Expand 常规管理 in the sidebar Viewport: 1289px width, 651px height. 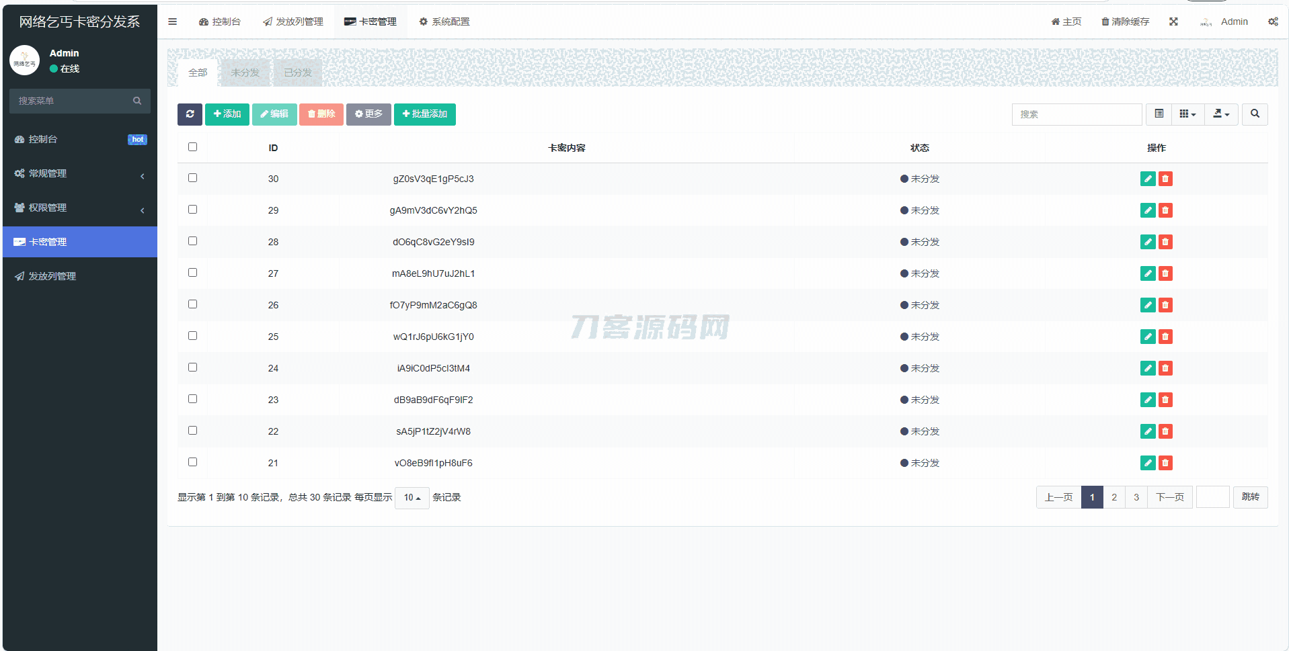pos(79,173)
